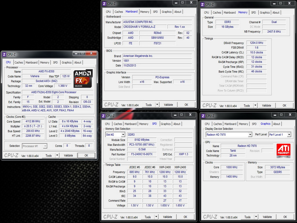Click the SPD Ext. XMP 1.3 value
Viewport: 297px width, 223px height.
[183, 154]
